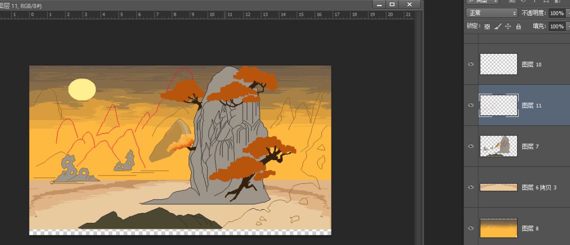The height and width of the screenshot is (245, 570).
Task: Select the 图层 10 thumbnail
Action: point(499,64)
